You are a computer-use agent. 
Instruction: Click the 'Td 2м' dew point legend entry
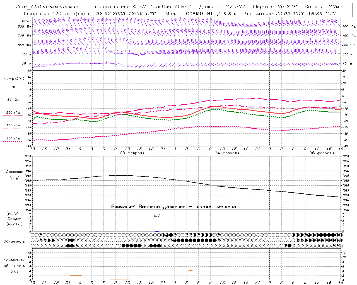(x=13, y=100)
